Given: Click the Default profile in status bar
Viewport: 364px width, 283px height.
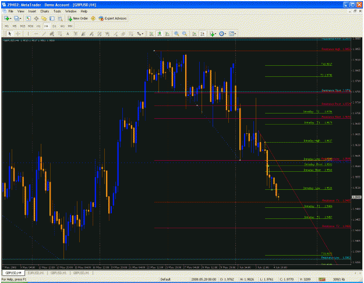Looking at the screenshot, I should [165, 280].
